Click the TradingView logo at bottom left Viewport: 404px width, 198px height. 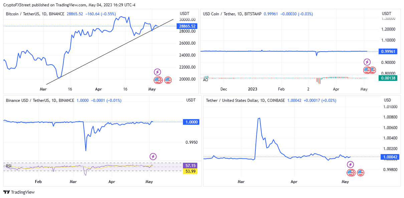[19, 192]
